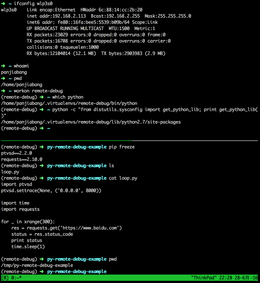This screenshot has width=260, height=283.
Task: Click the 'TX packets:16708' text
Action: [47, 41]
